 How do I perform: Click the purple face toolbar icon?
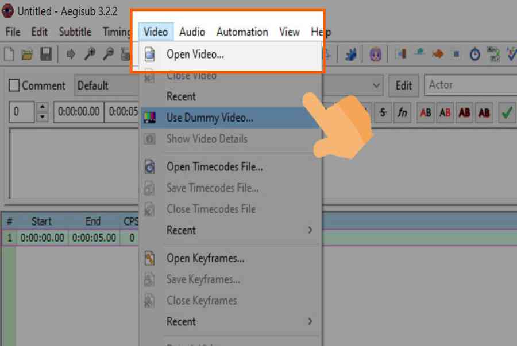point(375,55)
